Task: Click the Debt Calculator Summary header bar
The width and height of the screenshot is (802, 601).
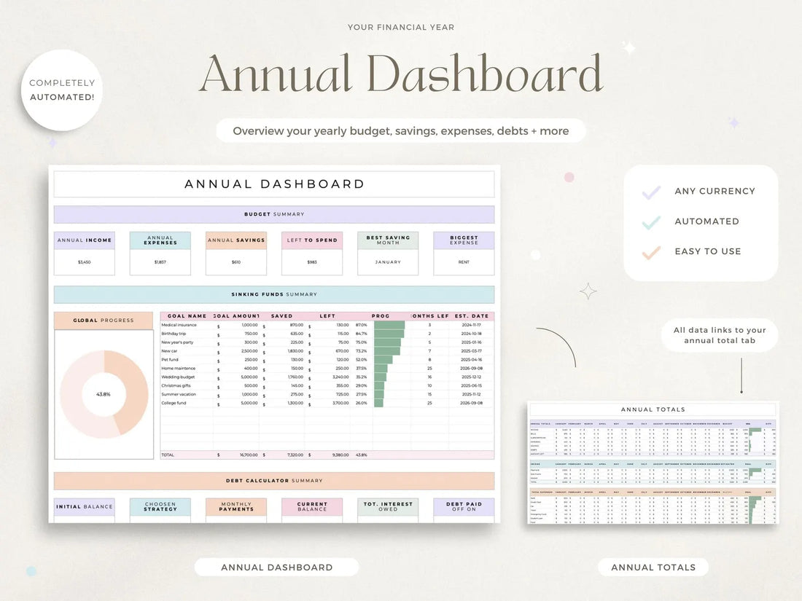Action: 274,481
